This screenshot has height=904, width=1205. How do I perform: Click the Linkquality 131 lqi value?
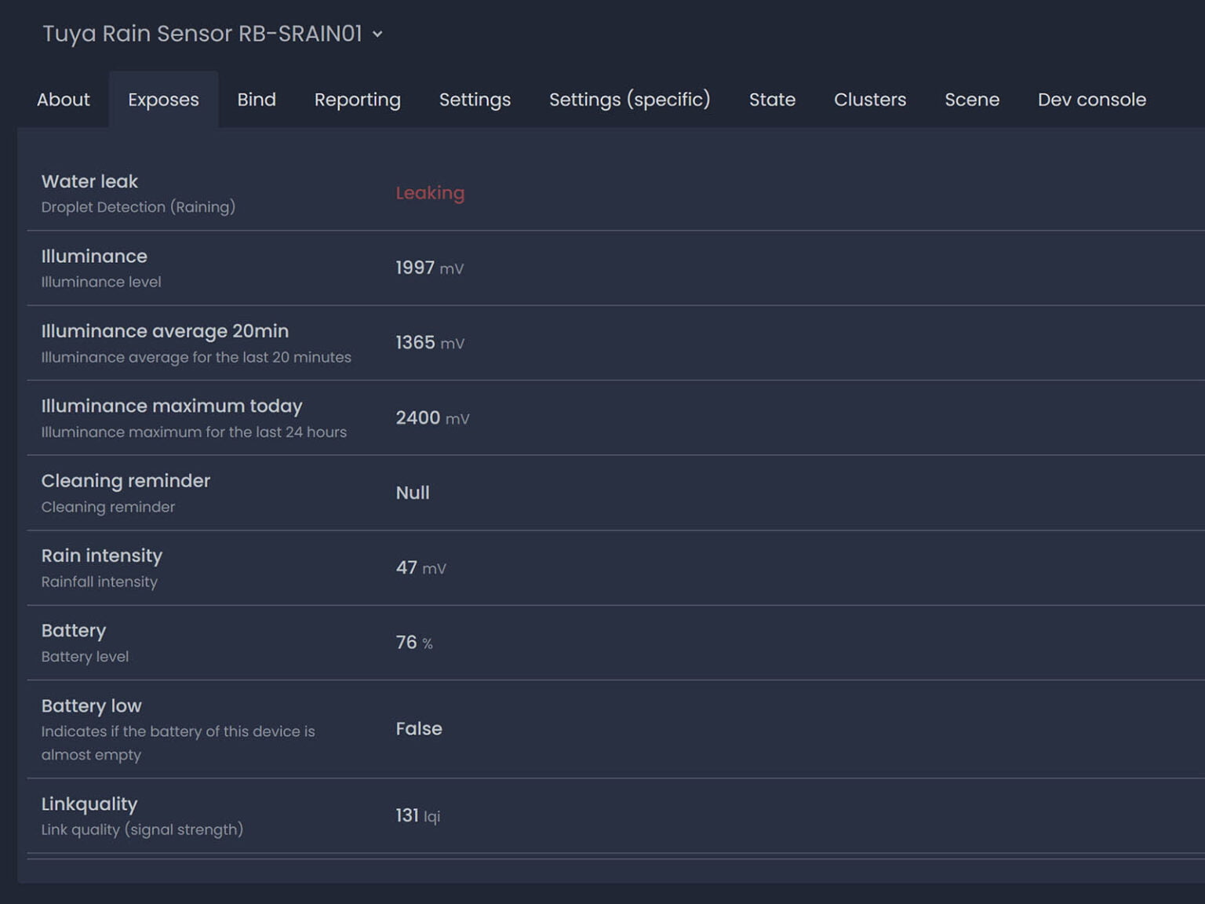pyautogui.click(x=417, y=816)
